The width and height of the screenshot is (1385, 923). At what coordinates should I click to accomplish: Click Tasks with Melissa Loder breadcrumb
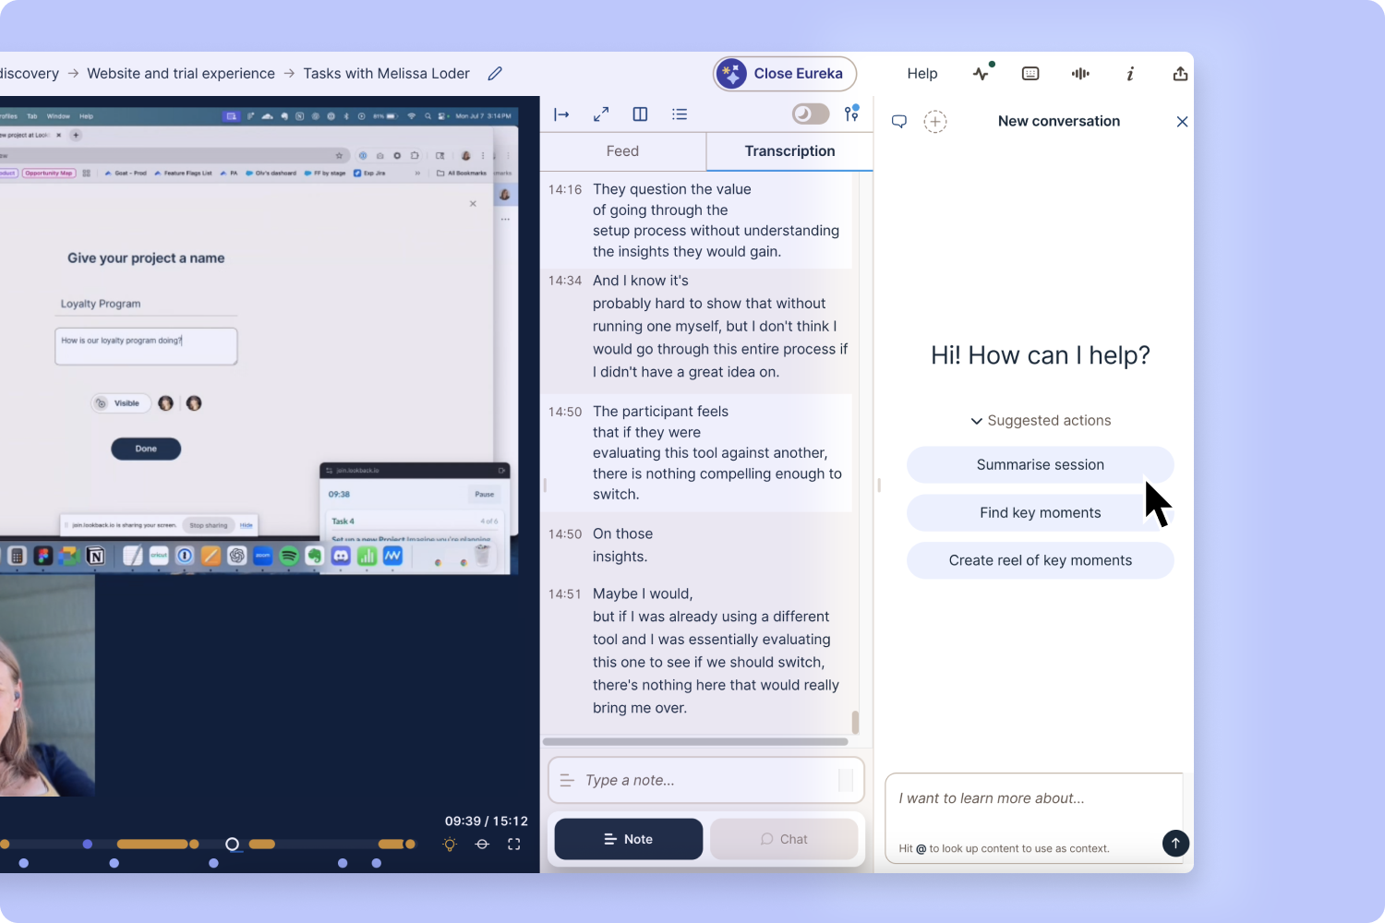(386, 74)
